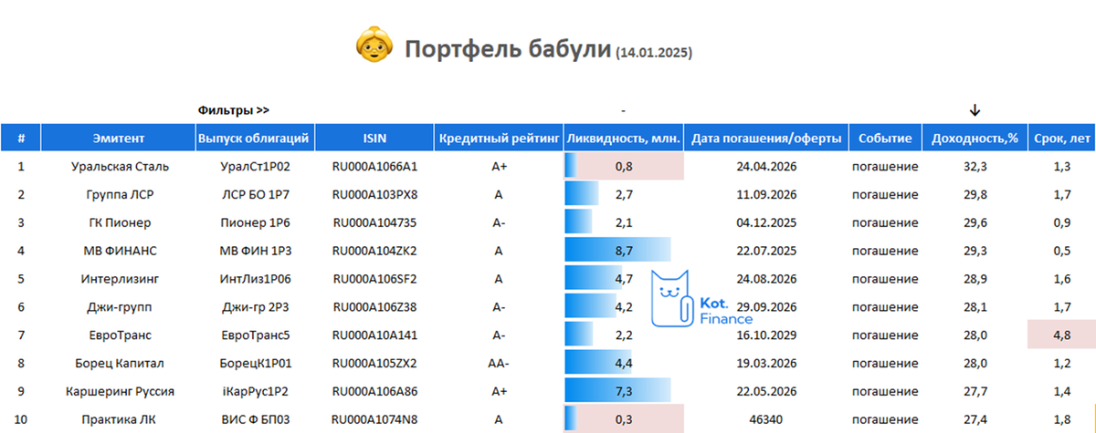Click ISIN RU000A1066A1

click(x=374, y=167)
